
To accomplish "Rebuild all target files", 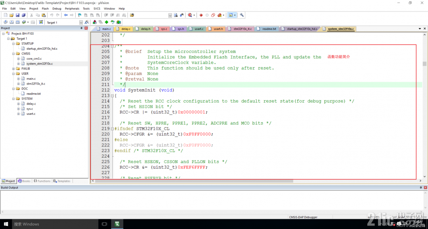I will [x=18, y=22].
